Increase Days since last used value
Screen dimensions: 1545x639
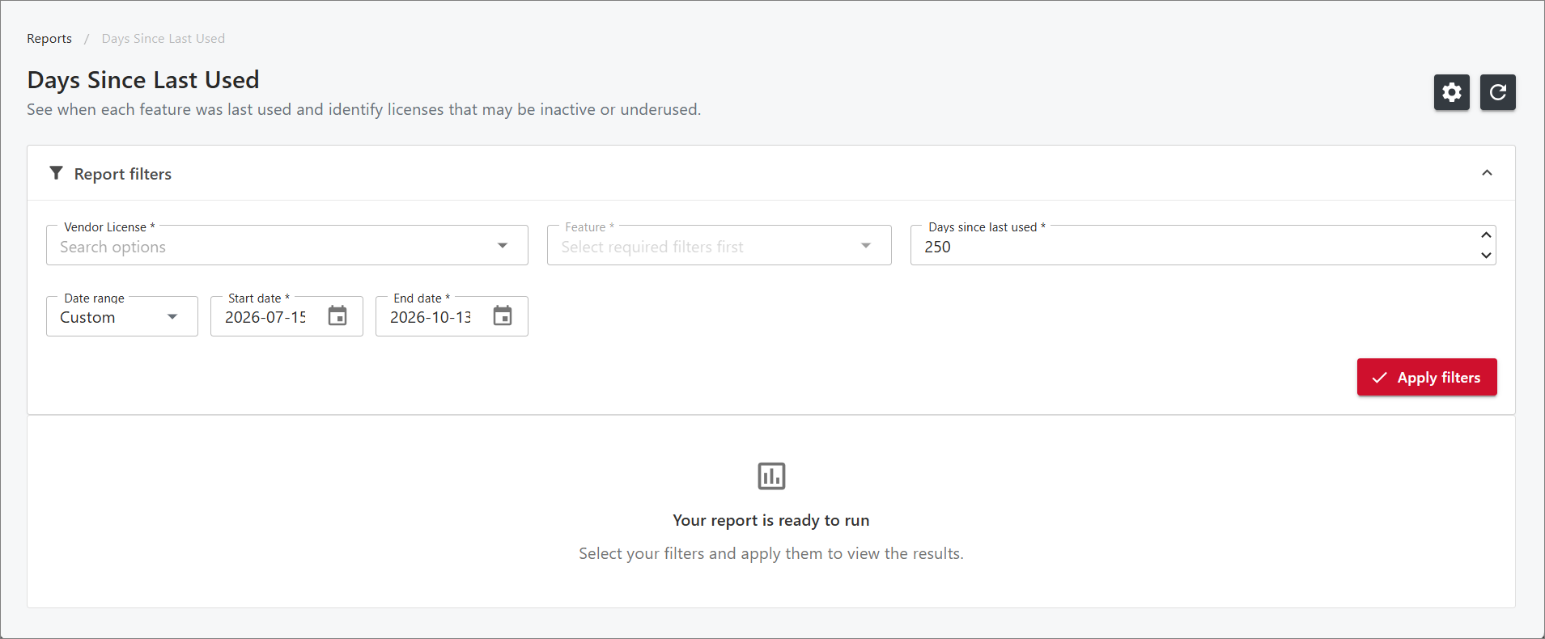point(1486,235)
